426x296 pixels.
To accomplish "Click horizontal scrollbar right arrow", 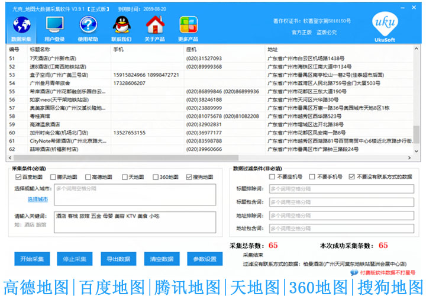I will coord(409,157).
